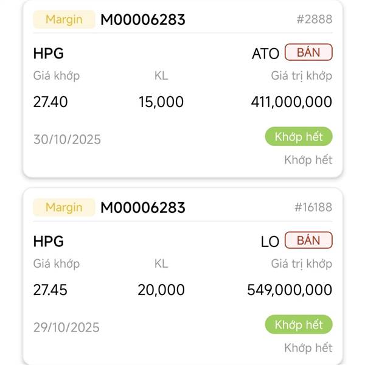Tap the matched price 27.40

coord(50,102)
